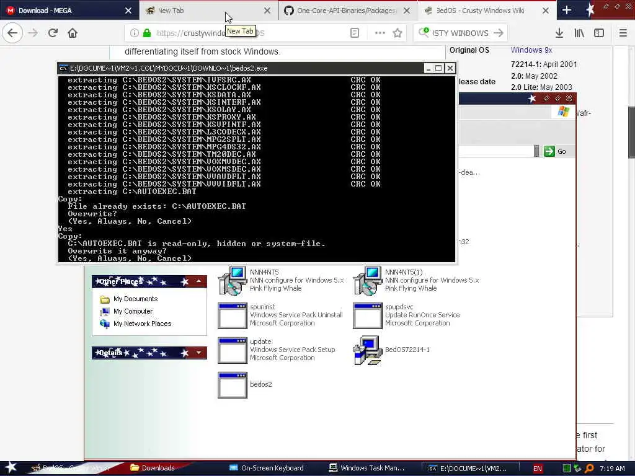Open the Windows 9x wiki link
Image resolution: width=635 pixels, height=476 pixels.
531,50
